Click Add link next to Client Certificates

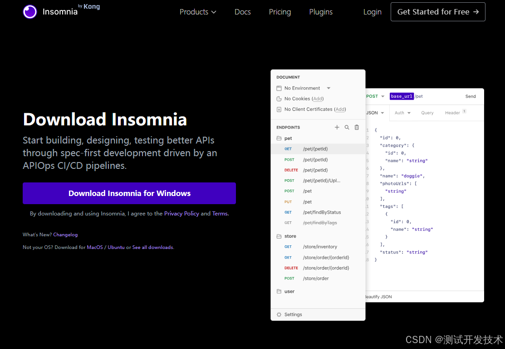click(340, 109)
